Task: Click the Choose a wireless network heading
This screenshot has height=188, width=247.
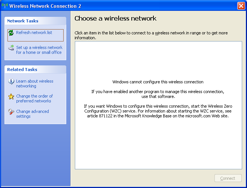Action: click(x=115, y=18)
